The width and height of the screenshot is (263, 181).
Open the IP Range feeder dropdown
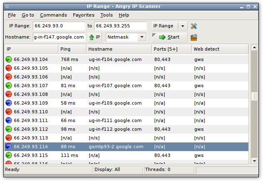click(x=183, y=26)
